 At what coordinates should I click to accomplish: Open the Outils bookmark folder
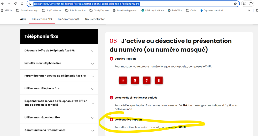pos(191,10)
